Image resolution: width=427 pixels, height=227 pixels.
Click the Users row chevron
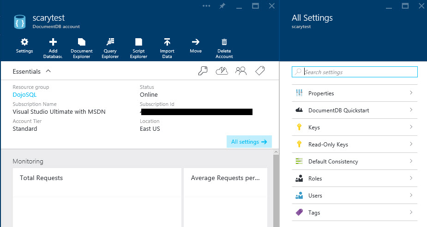411,195
